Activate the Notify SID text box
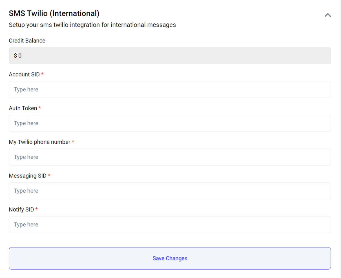 click(170, 225)
